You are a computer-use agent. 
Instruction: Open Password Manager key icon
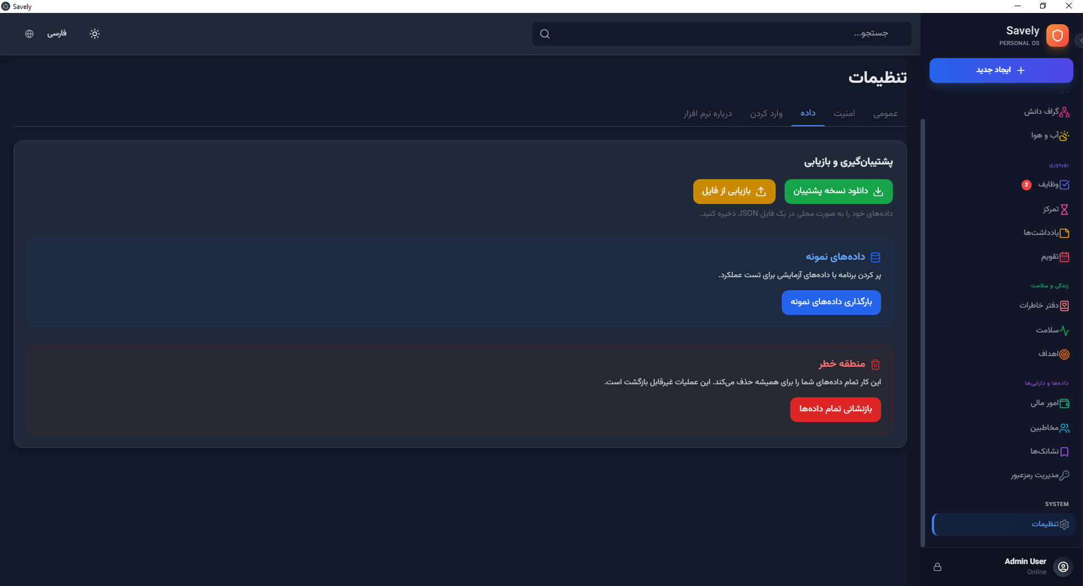(x=1064, y=476)
